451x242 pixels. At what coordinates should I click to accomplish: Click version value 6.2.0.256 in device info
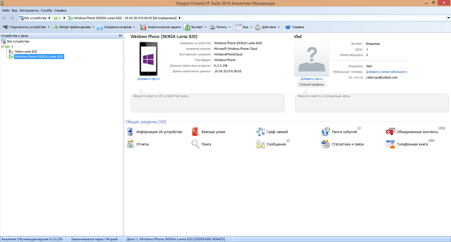pos(221,66)
